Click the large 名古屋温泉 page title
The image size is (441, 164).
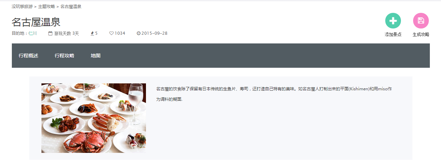coord(36,22)
